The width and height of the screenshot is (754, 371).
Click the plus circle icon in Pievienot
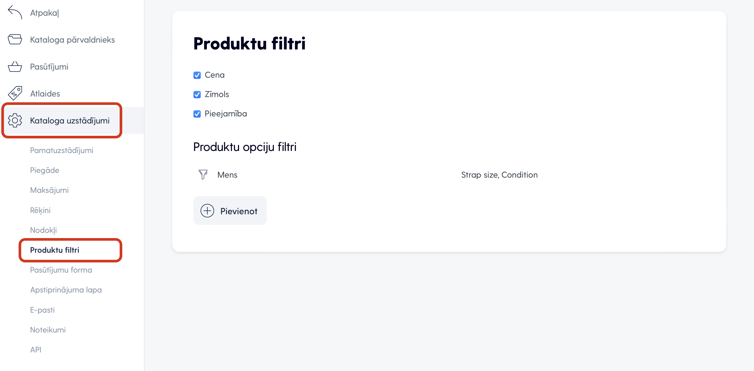click(x=207, y=211)
